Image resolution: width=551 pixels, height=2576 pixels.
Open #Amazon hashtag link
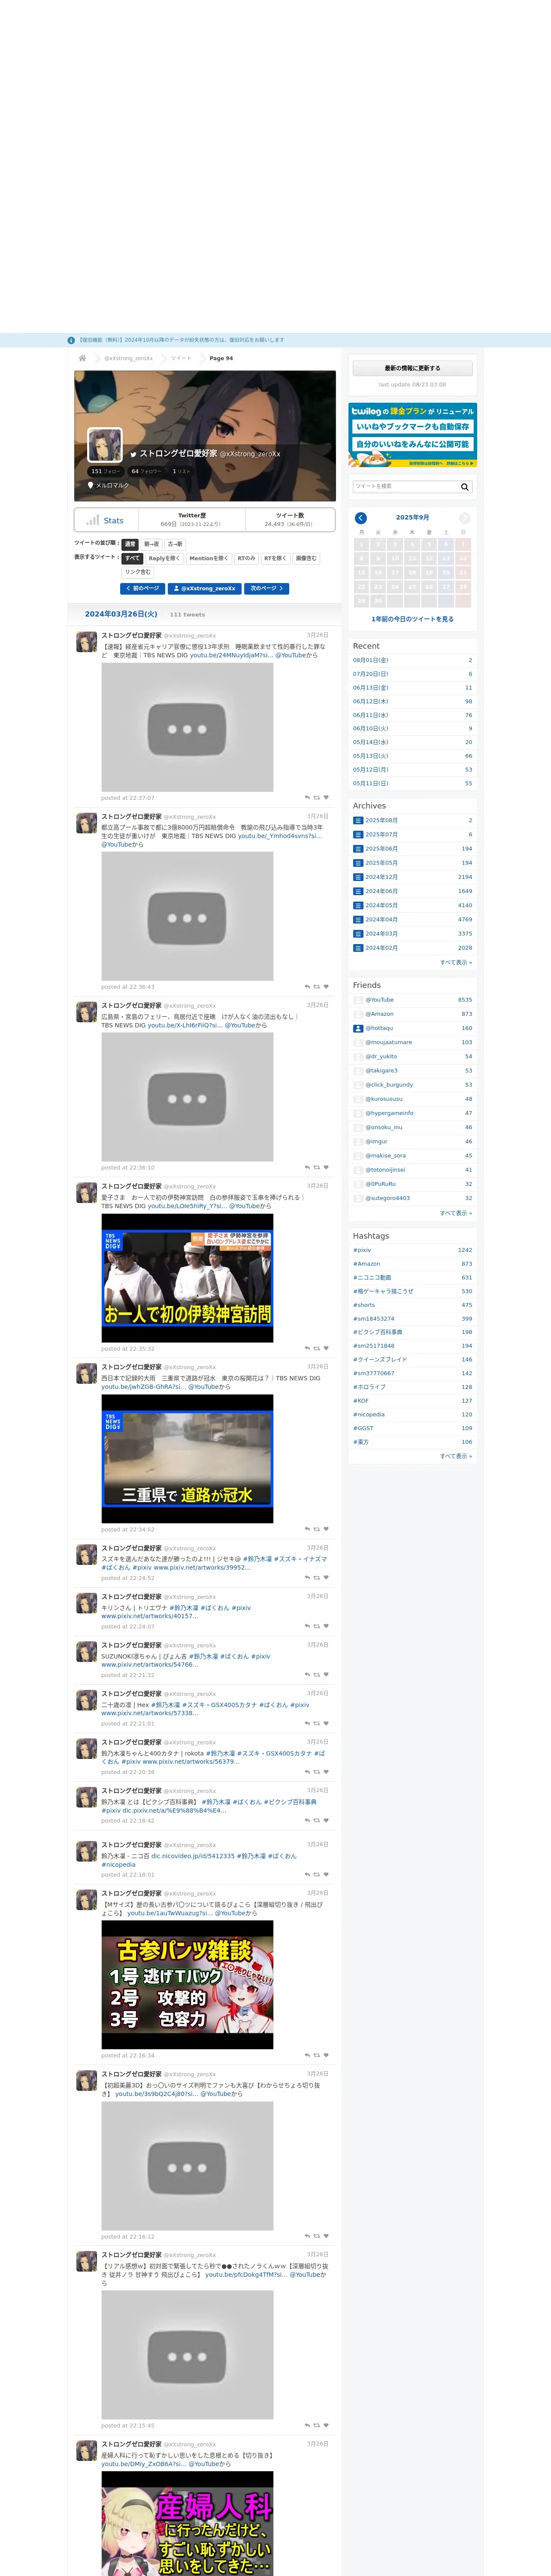pos(366,1264)
